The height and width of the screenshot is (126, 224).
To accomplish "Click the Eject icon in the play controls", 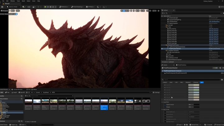I will click(53, 7).
